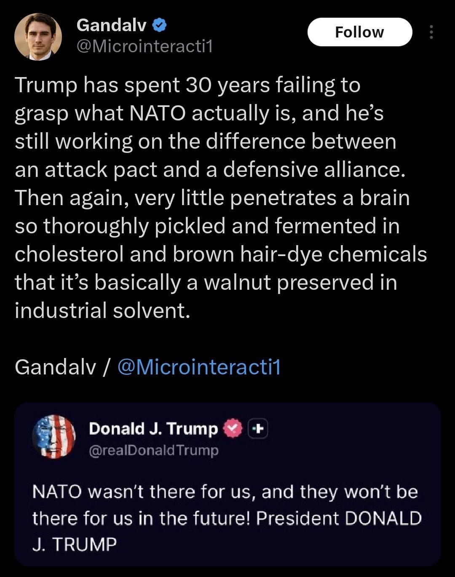Viewport: 455px width, 577px height.
Task: Click the @realDonaldTrump handle
Action: click(x=154, y=450)
